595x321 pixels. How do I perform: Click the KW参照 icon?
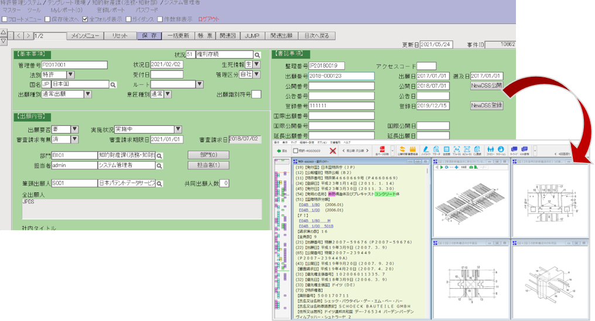click(525, 151)
